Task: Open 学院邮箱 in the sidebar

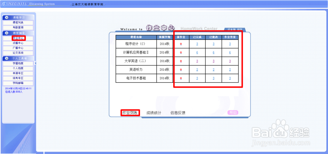Action: [18, 83]
